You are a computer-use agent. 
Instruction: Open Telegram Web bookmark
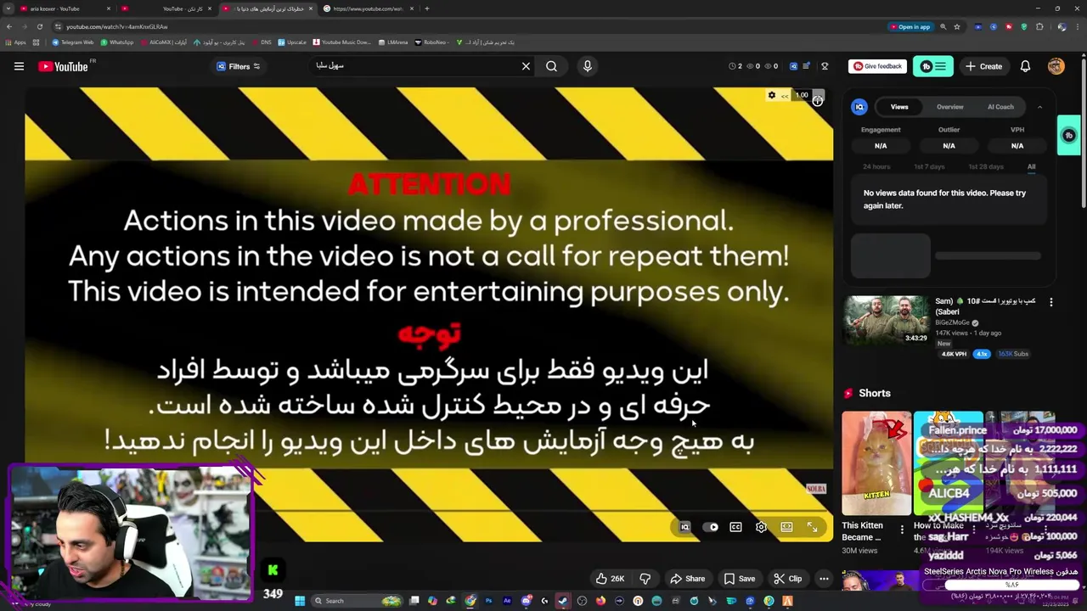(x=73, y=42)
